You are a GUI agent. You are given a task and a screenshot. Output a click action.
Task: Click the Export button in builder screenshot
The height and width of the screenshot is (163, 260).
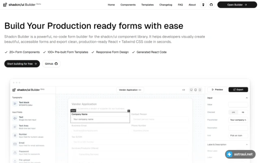(x=238, y=90)
